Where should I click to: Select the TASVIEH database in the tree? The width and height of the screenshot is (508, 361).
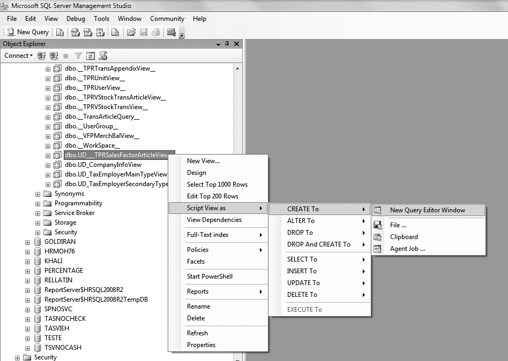coord(56,328)
